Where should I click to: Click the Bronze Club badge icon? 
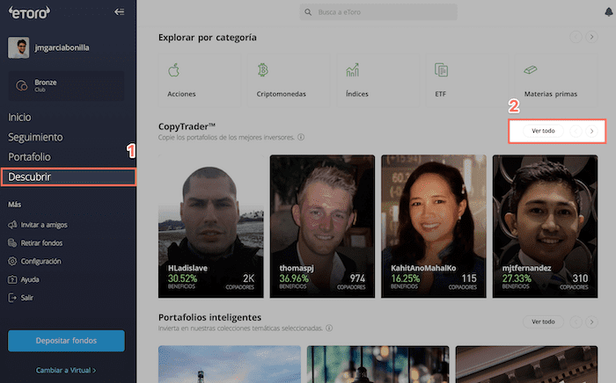click(22, 85)
